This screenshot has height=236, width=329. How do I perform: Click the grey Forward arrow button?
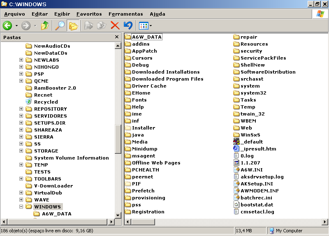[x=26, y=26]
